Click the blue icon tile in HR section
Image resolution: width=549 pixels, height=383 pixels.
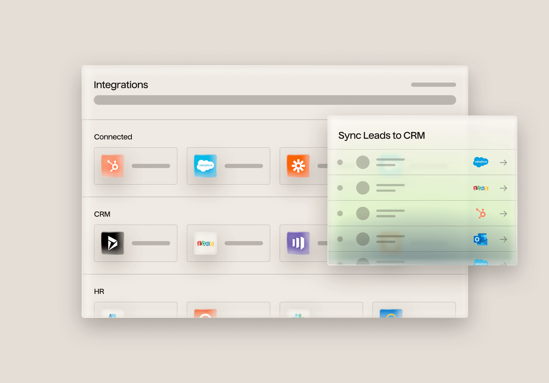click(x=391, y=313)
